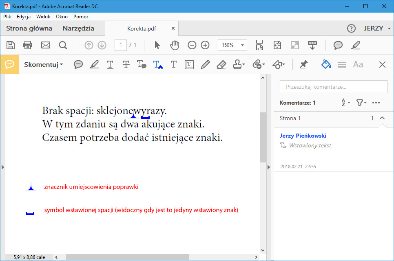Click the Przeszukaj komentarze search field
Viewport: 394px width, 261px height.
point(333,87)
